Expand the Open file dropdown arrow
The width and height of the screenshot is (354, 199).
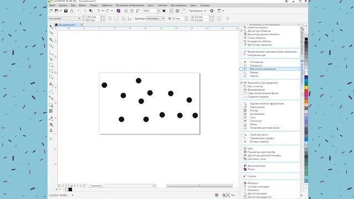(60, 11)
